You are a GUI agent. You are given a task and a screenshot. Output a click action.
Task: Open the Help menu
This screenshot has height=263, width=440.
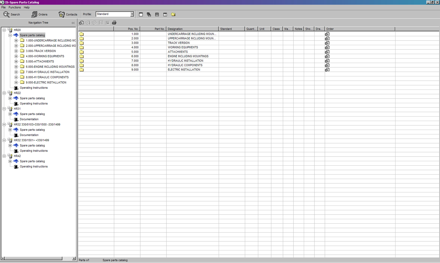pos(26,8)
